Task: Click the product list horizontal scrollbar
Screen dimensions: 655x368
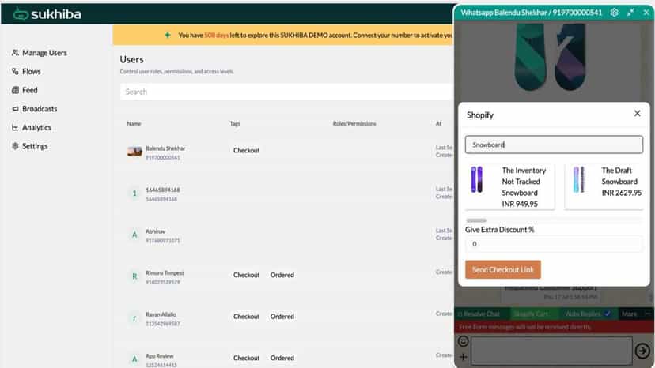Action: pyautogui.click(x=477, y=220)
